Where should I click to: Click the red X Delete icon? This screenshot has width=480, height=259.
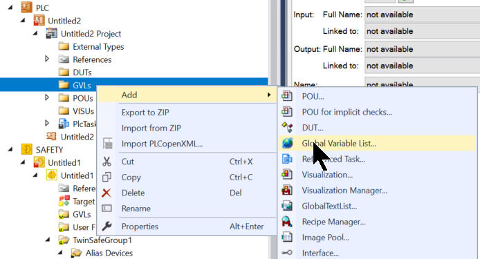107,193
